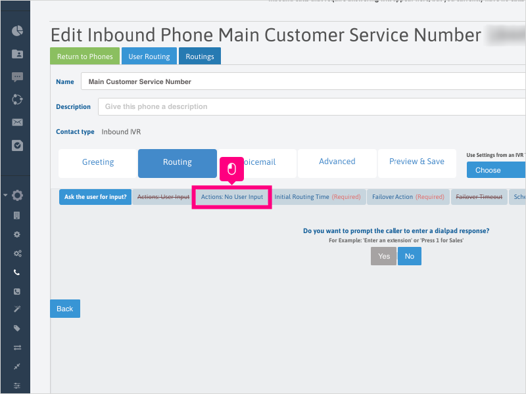This screenshot has height=394, width=526.
Task: Open 'Initial Routing Time (Required)' sub-step
Action: (x=318, y=197)
